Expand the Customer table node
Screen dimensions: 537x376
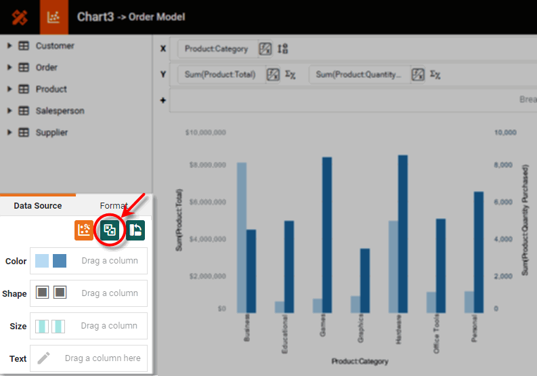pos(9,45)
